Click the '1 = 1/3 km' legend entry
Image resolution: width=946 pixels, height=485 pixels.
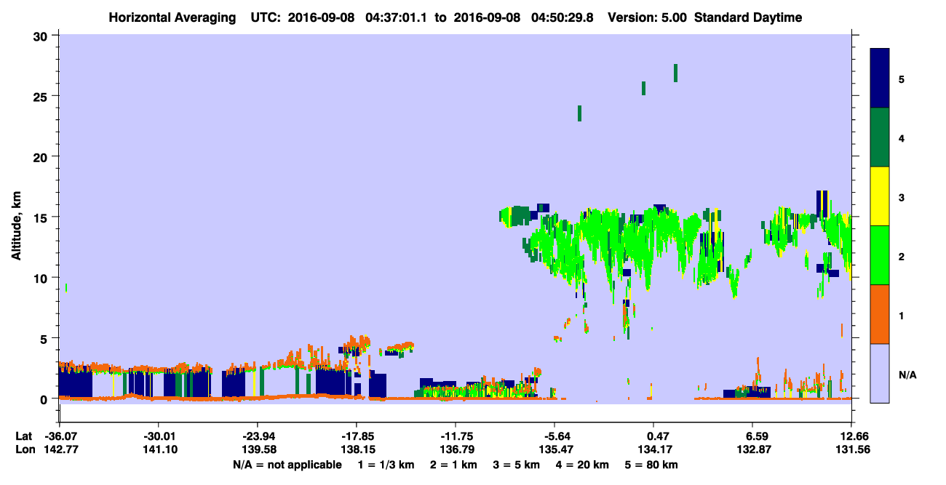(385, 465)
